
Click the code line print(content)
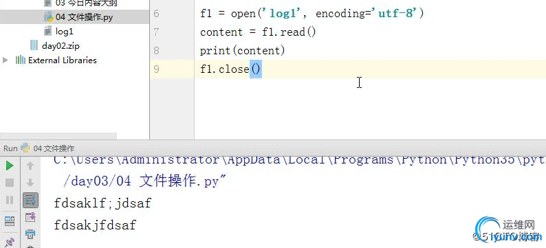242,51
